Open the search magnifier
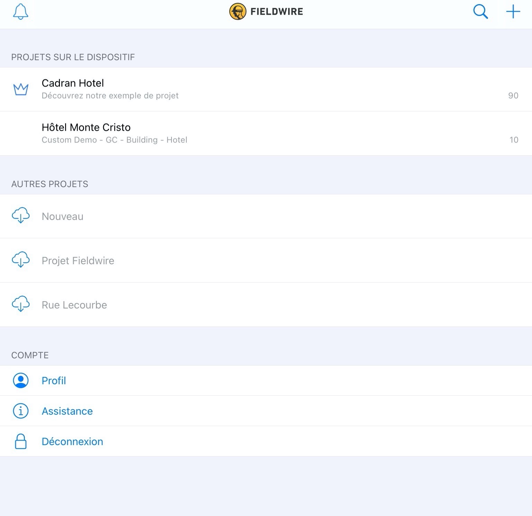Image resolution: width=532 pixels, height=516 pixels. tap(480, 12)
